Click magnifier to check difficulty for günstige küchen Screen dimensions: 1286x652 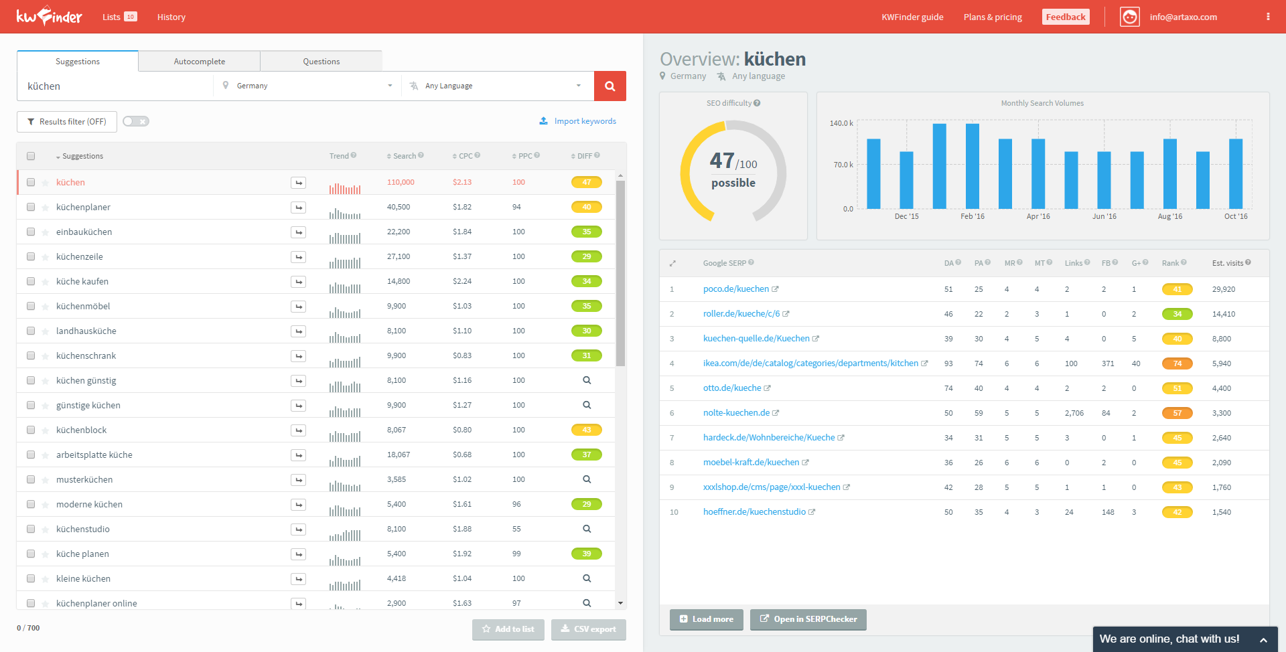click(587, 405)
